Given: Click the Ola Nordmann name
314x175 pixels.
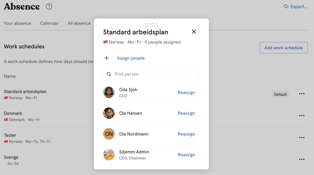Looking at the screenshot, I should coord(134,134).
